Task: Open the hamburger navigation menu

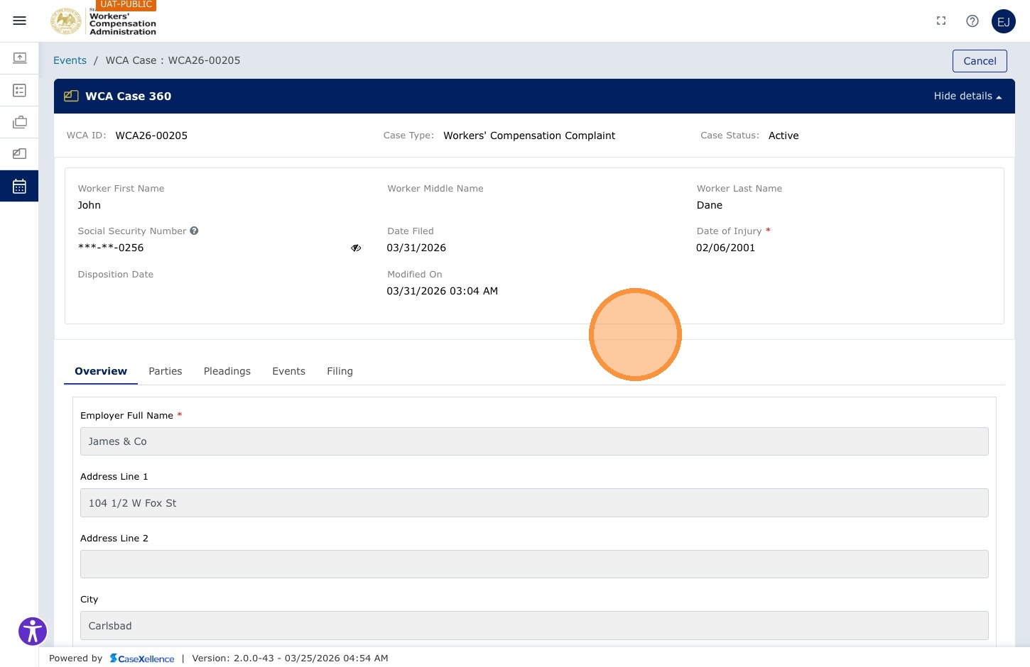Action: click(x=20, y=21)
